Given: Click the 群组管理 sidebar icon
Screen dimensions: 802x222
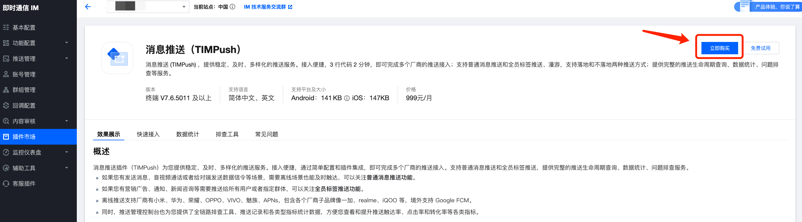Looking at the screenshot, I should tap(6, 90).
